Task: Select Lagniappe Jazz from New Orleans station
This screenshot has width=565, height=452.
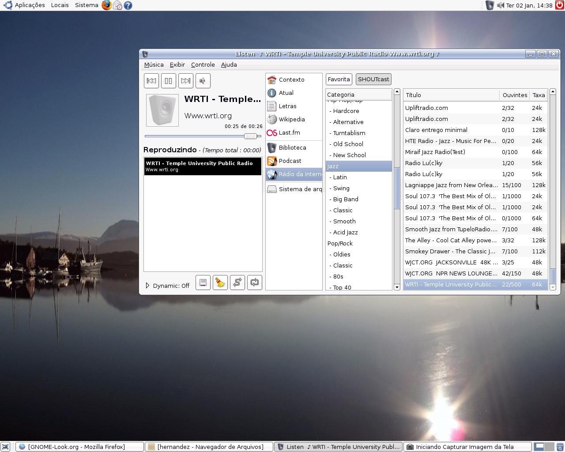Action: 475,185
